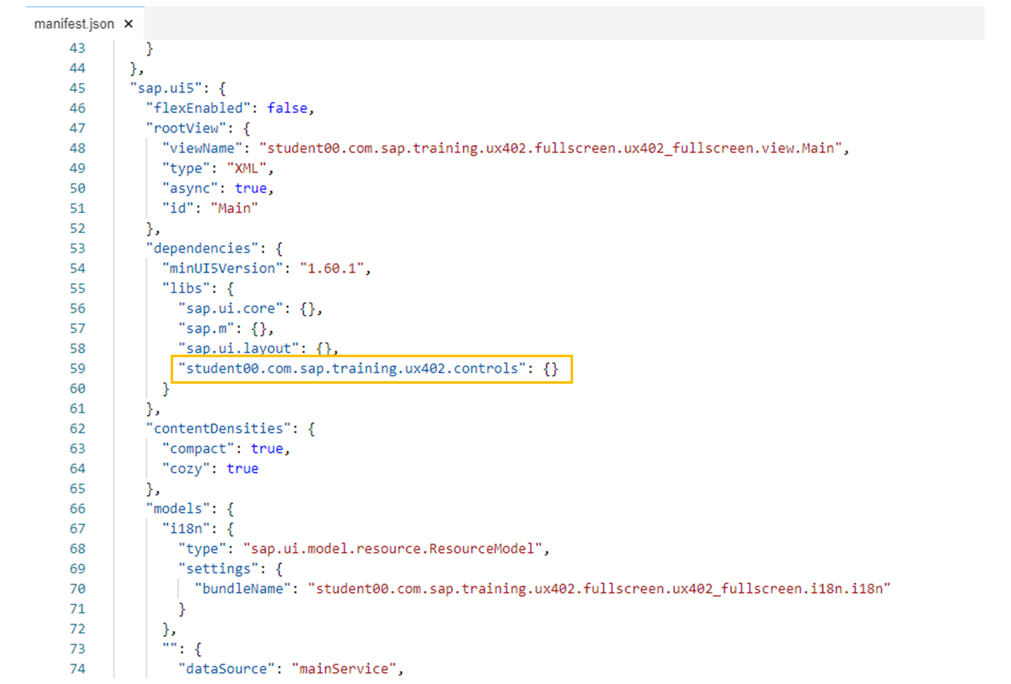Close the manifest.json tab
The height and width of the screenshot is (684, 1011).
pos(129,24)
